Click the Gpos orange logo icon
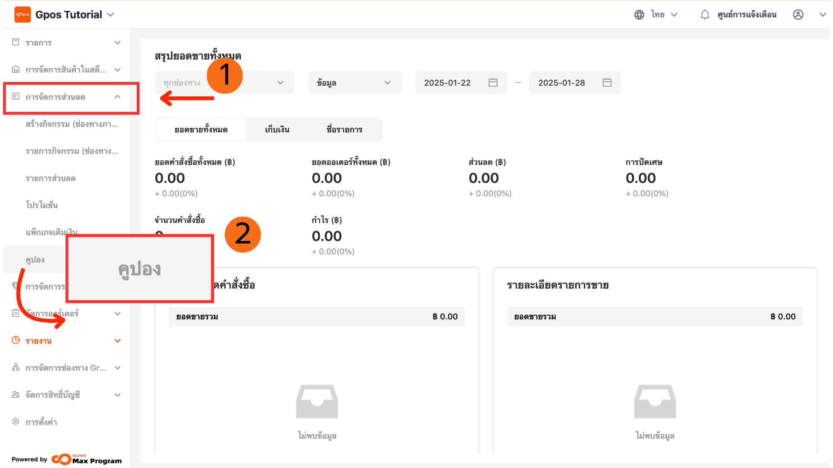The height and width of the screenshot is (468, 833). (x=23, y=14)
